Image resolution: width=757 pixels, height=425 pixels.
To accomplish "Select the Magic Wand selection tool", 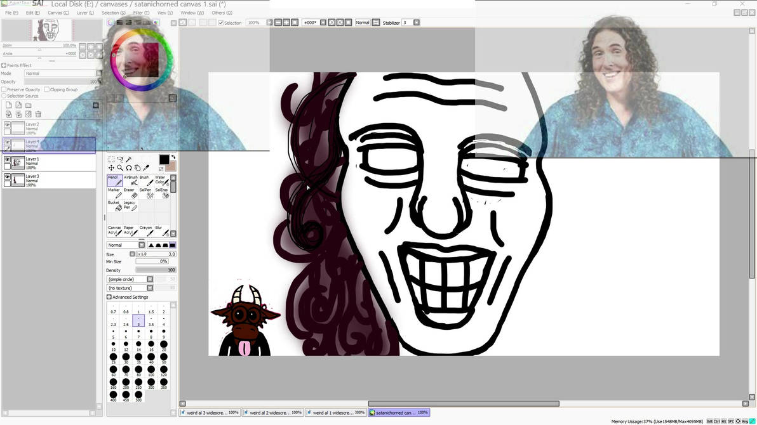I will tap(130, 159).
